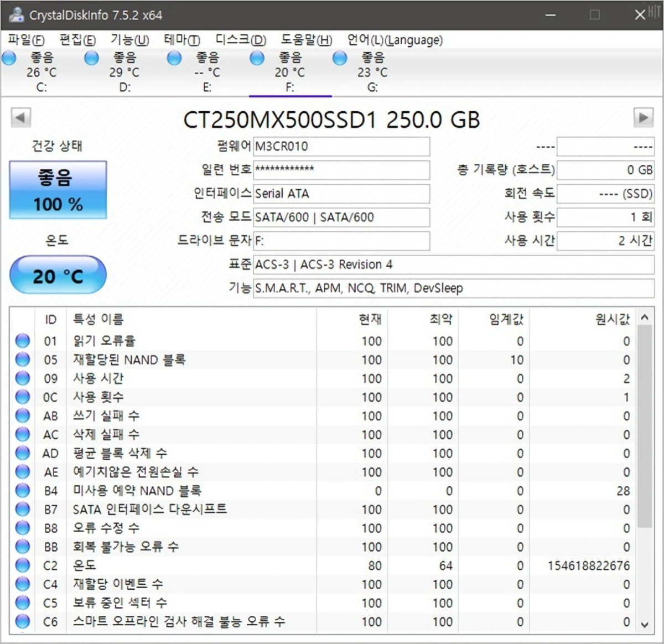Click the masked serial number field
Image resolution: width=664 pixels, height=644 pixels.
click(x=341, y=170)
